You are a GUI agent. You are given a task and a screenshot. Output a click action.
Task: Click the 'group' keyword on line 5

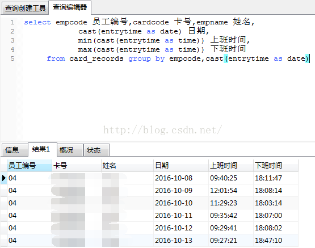pyautogui.click(x=140, y=59)
